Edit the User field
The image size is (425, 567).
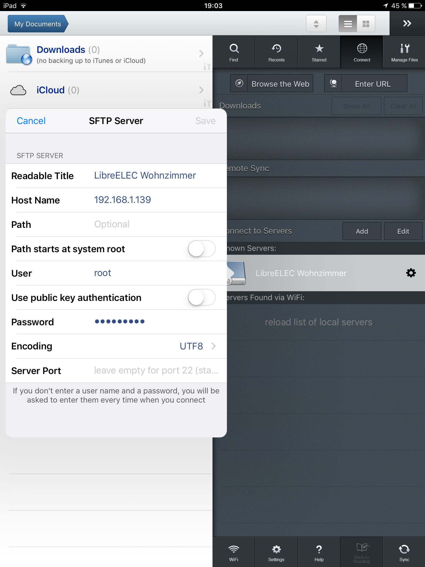point(116,273)
